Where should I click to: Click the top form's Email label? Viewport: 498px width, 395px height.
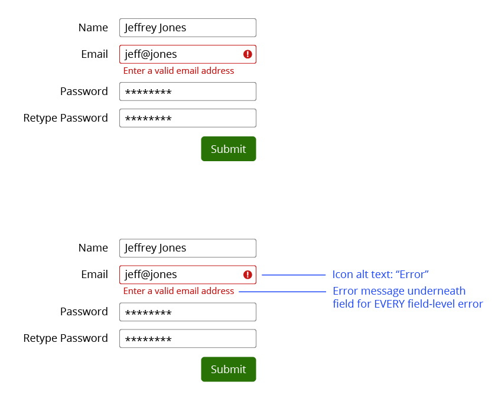click(95, 54)
